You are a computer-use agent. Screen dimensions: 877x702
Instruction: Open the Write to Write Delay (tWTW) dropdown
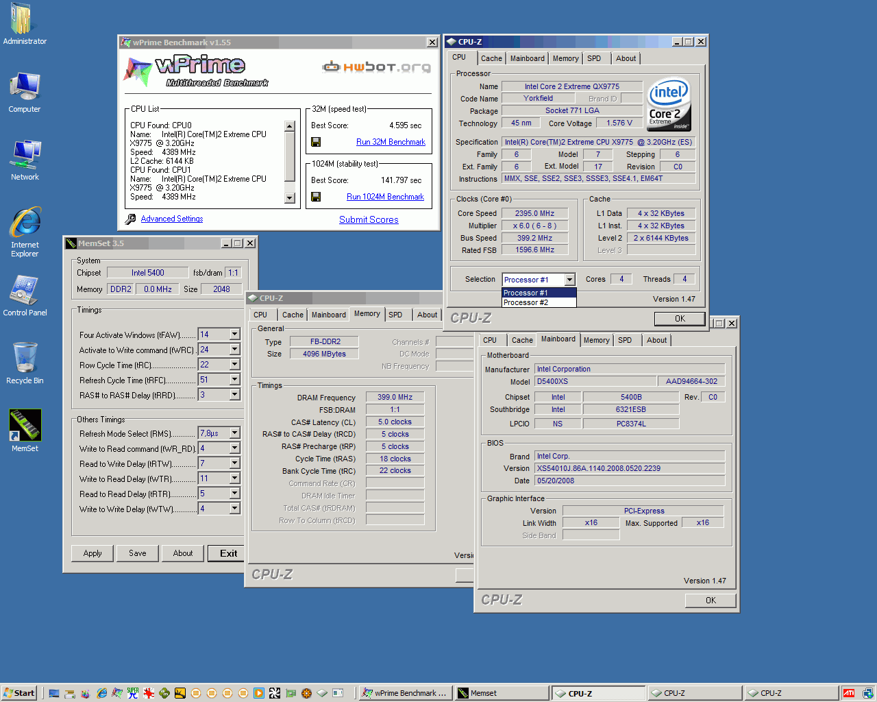coord(235,509)
